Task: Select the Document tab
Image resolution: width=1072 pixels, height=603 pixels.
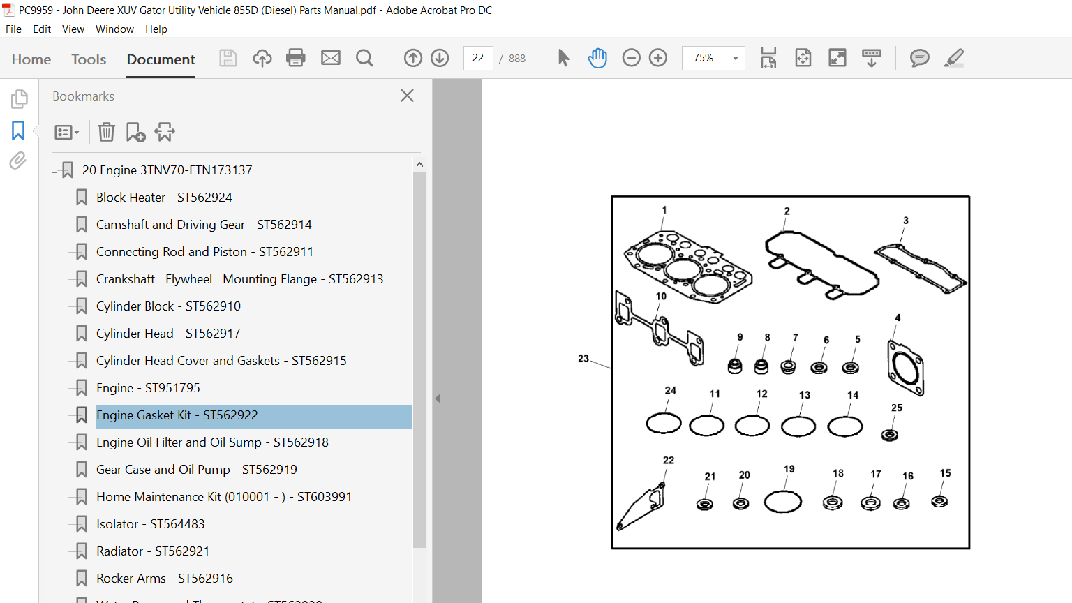Action: point(161,59)
